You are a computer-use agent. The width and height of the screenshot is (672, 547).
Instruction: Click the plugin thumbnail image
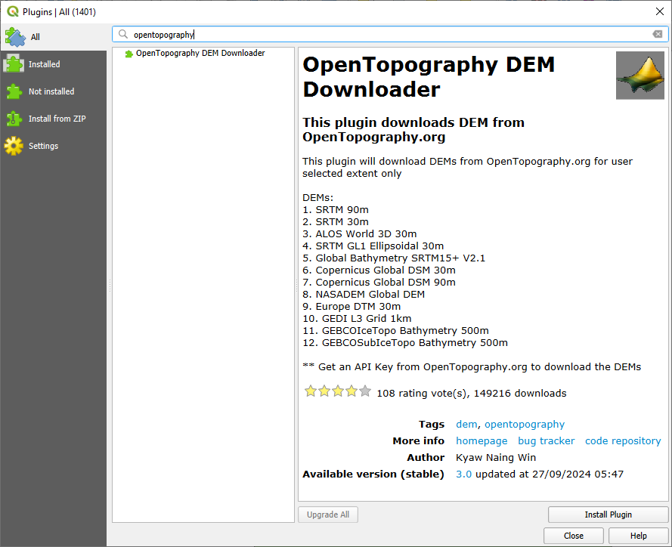(639, 76)
